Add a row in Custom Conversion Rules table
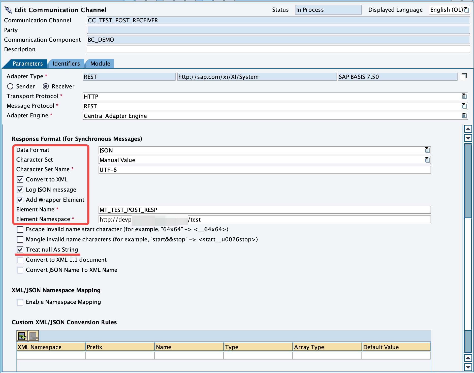The width and height of the screenshot is (474, 373). point(22,336)
